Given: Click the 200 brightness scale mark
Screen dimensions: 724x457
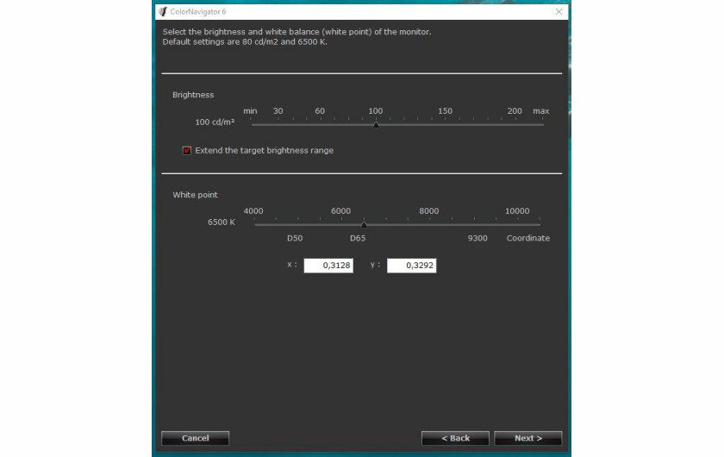Looking at the screenshot, I should (x=515, y=111).
